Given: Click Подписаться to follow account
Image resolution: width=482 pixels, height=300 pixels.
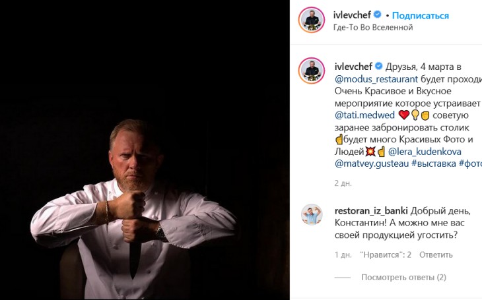Looking at the screenshot, I should (x=421, y=15).
